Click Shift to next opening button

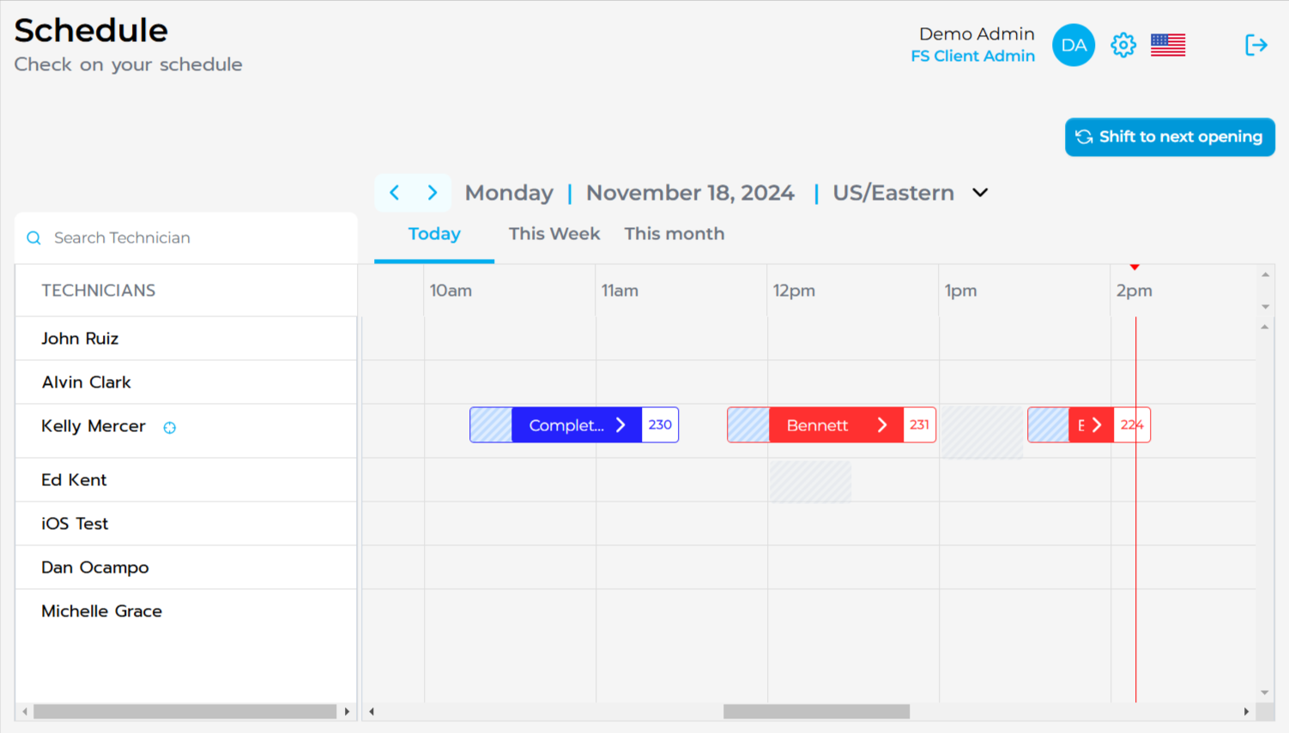1170,137
